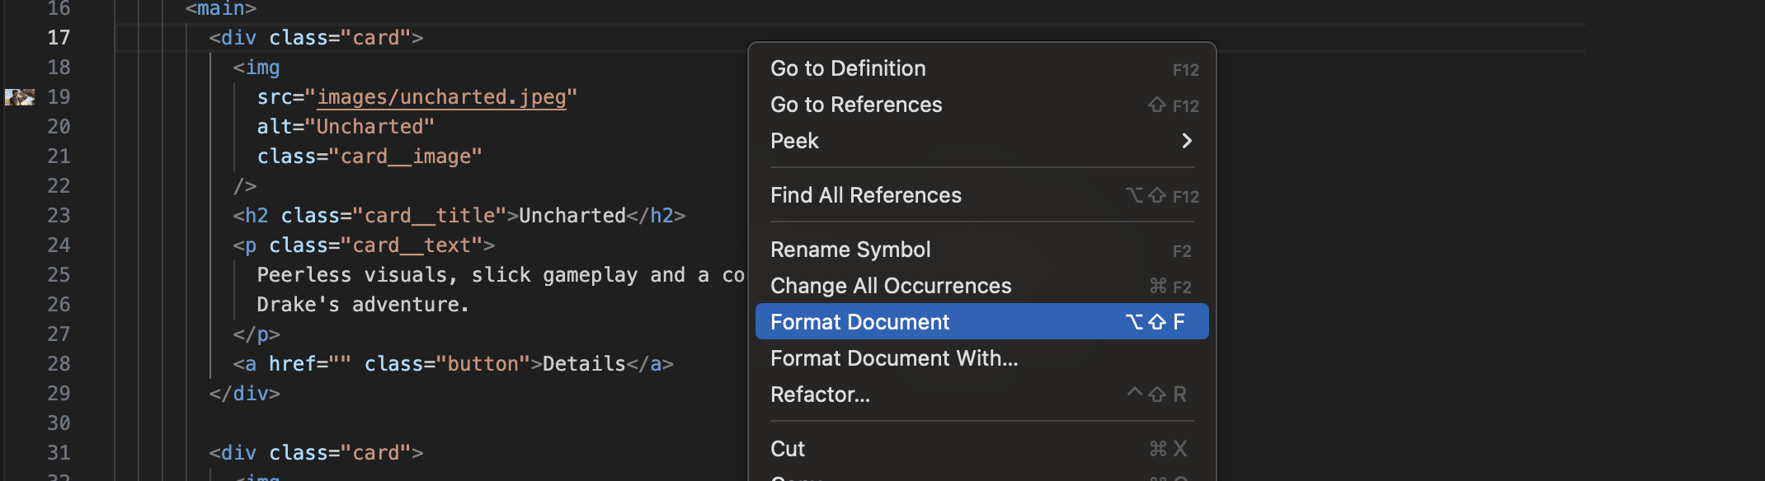Open Format Document With... option
This screenshot has width=1765, height=481.
click(x=894, y=358)
